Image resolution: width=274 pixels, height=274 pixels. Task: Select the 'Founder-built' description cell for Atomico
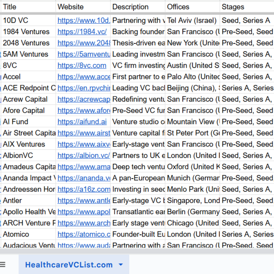click(138, 234)
